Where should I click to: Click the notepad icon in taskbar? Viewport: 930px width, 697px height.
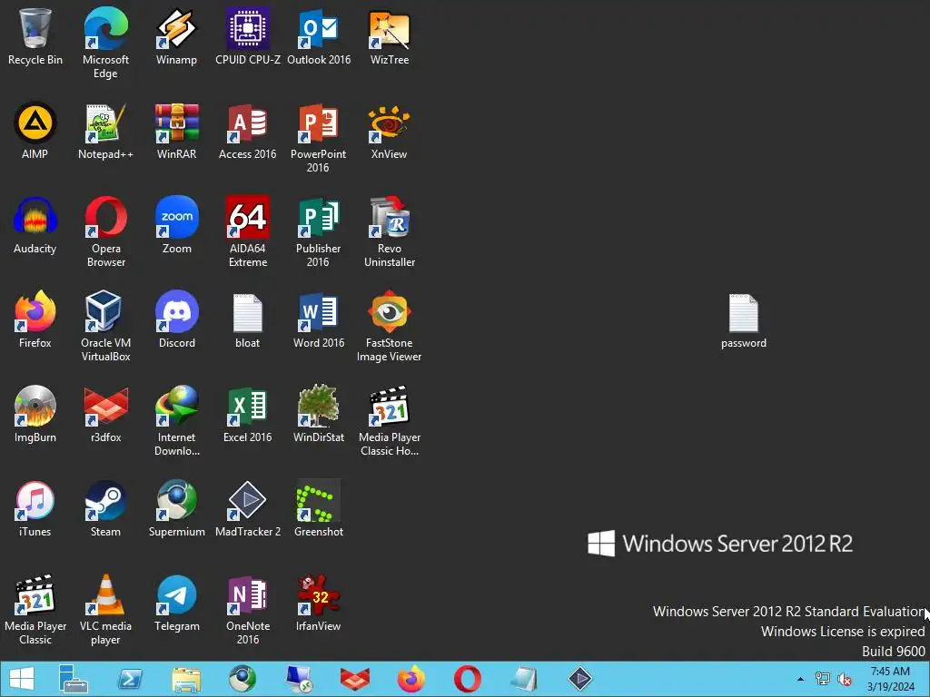(524, 679)
